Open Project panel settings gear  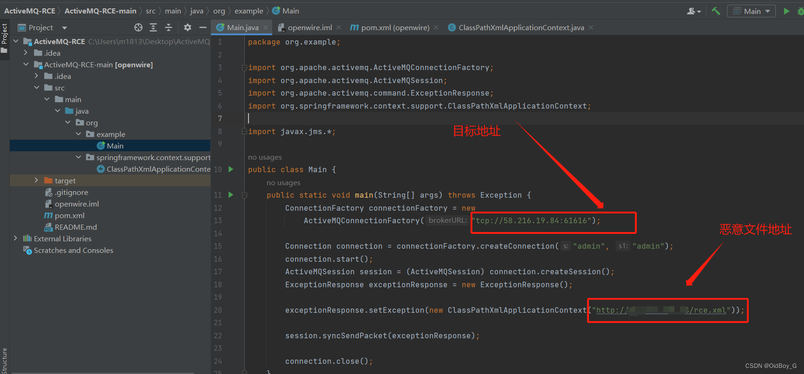(x=188, y=27)
